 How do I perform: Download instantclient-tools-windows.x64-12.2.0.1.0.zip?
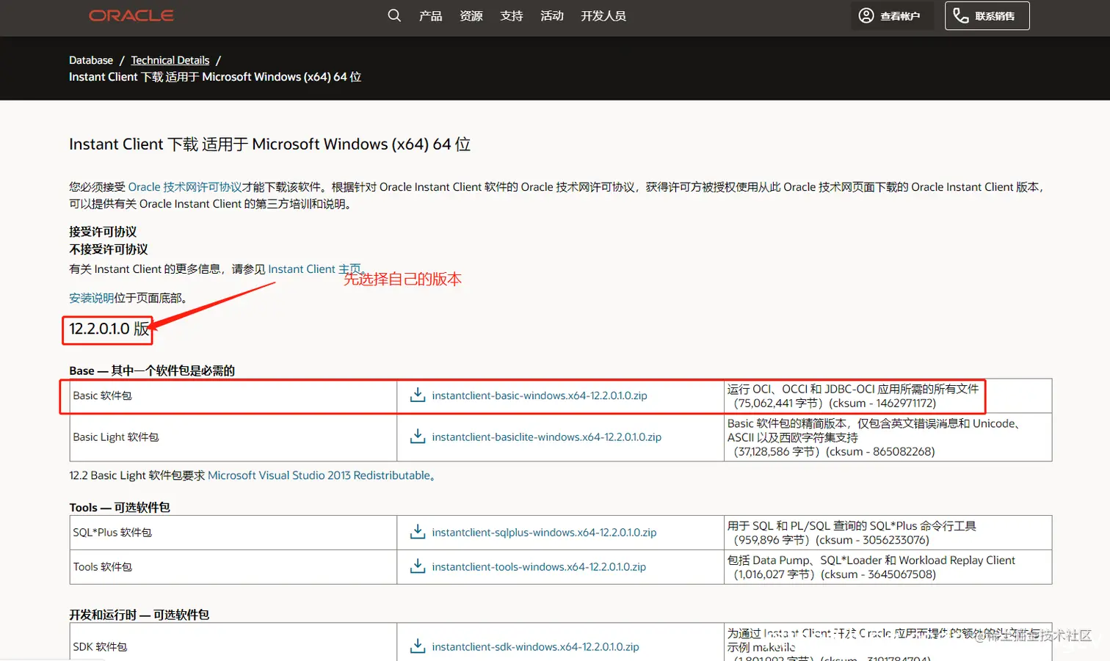[539, 567]
